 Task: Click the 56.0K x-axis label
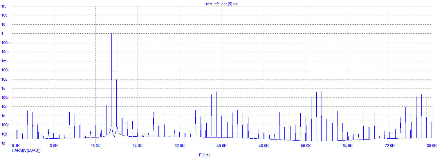306,146
